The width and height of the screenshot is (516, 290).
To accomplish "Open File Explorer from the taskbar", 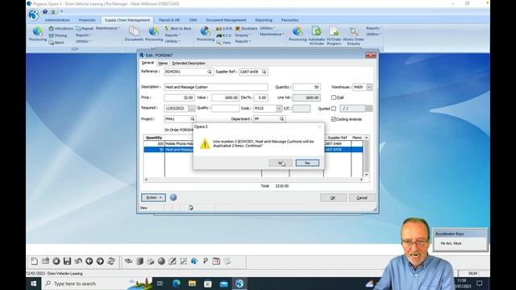I will [x=192, y=284].
